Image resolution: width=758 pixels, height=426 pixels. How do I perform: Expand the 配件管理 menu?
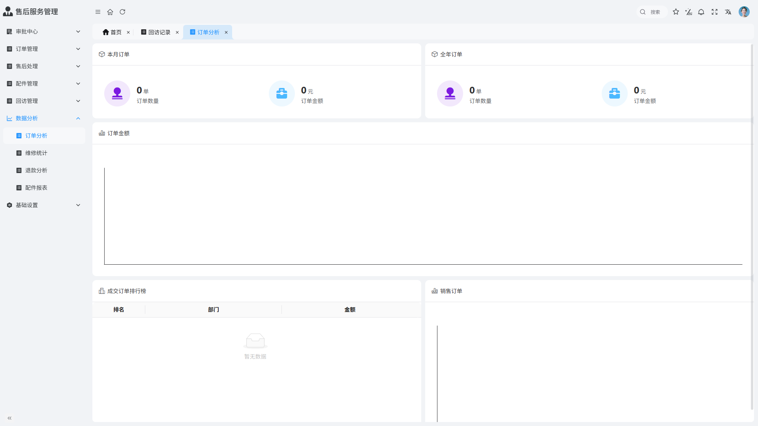43,84
